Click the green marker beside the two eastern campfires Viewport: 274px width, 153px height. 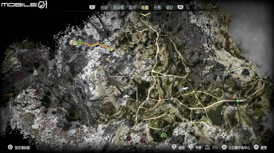pos(229,72)
